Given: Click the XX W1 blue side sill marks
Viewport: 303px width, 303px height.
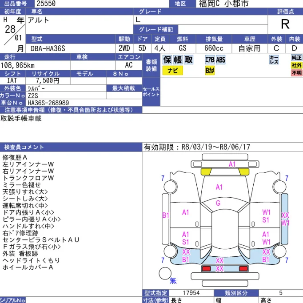Looking at the screenshot, I should [285, 219].
